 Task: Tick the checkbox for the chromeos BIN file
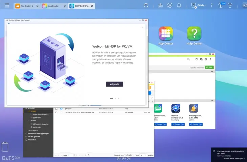[x=57, y=112]
